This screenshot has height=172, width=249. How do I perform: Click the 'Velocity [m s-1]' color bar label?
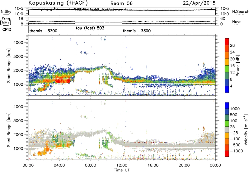[x=246, y=129]
